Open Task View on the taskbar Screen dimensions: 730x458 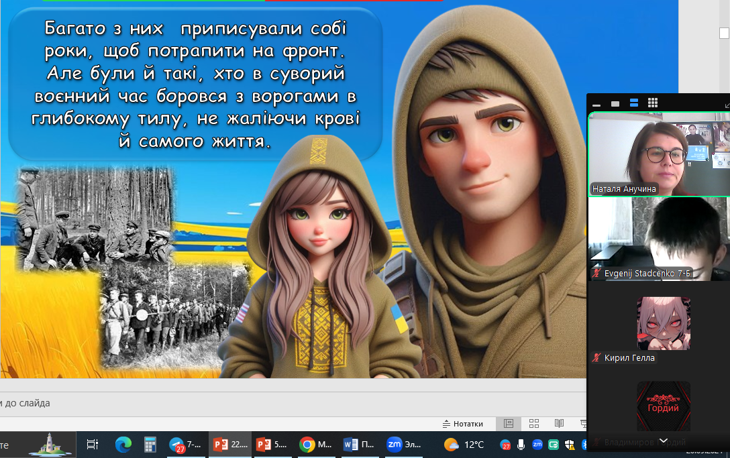coord(93,445)
